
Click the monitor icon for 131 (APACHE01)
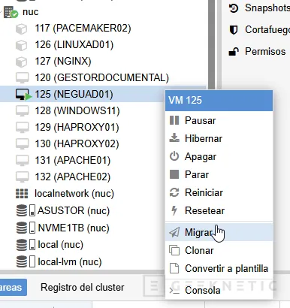[23, 161]
